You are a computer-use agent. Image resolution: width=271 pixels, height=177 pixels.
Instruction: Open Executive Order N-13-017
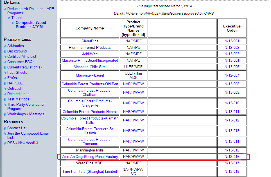coord(232,163)
